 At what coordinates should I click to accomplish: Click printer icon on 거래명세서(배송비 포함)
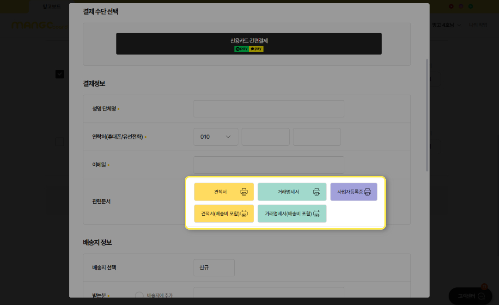pos(316,213)
